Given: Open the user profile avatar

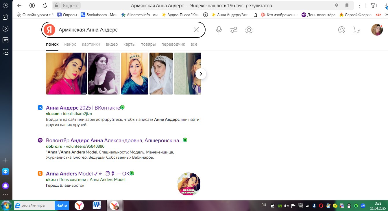Looking at the screenshot, I should (377, 30).
